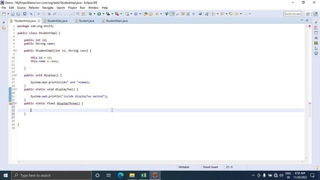The image size is (320, 180).
Task: Open the External Tools dropdown arrow
Action: [121, 14]
